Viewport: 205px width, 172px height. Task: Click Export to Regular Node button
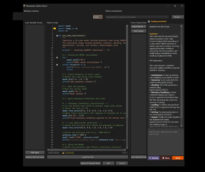tap(91, 163)
